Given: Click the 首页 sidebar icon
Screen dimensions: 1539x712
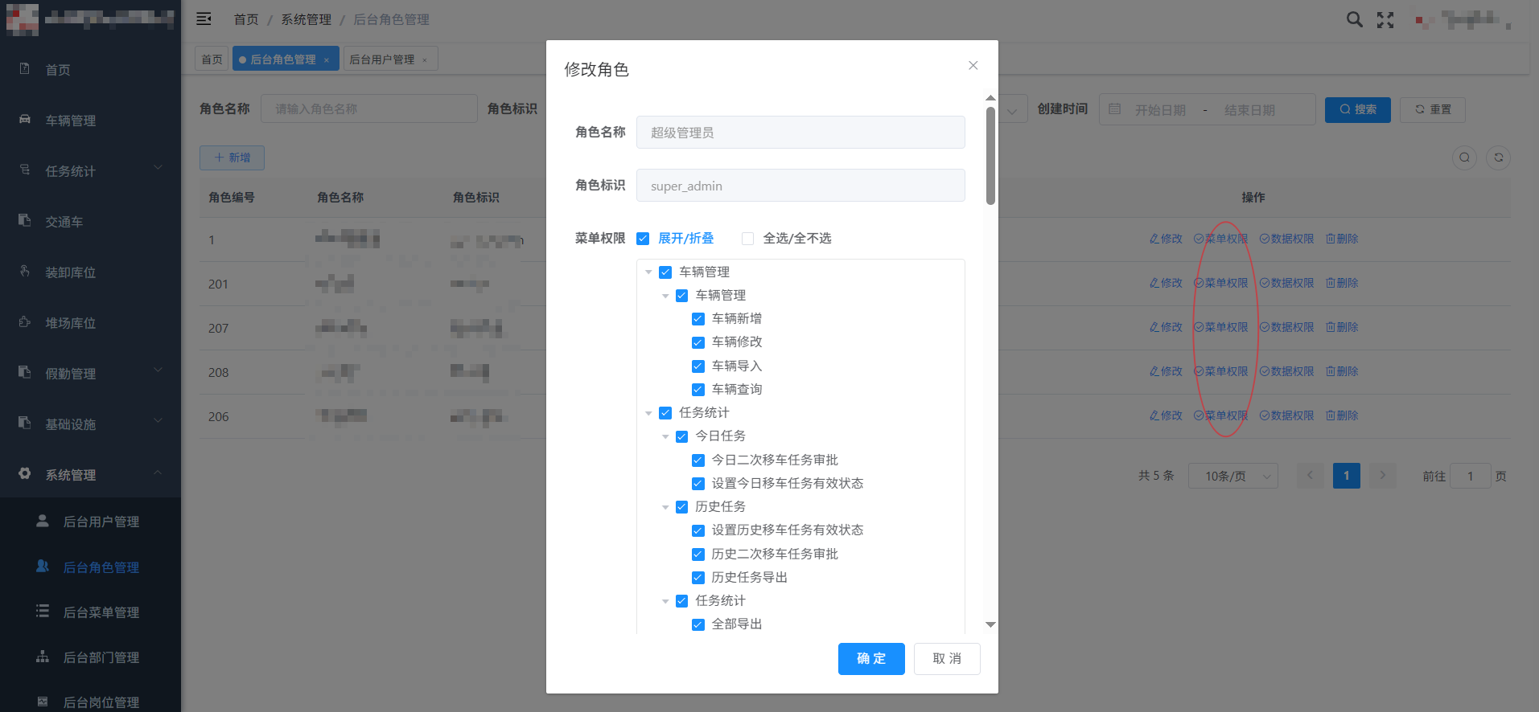Looking at the screenshot, I should [x=25, y=69].
